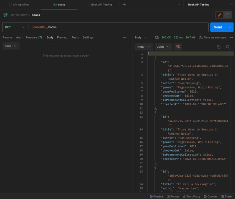Click the blue Send button
The image size is (235, 199).
coord(218,27)
